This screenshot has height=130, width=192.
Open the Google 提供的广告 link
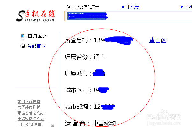pos(82,7)
